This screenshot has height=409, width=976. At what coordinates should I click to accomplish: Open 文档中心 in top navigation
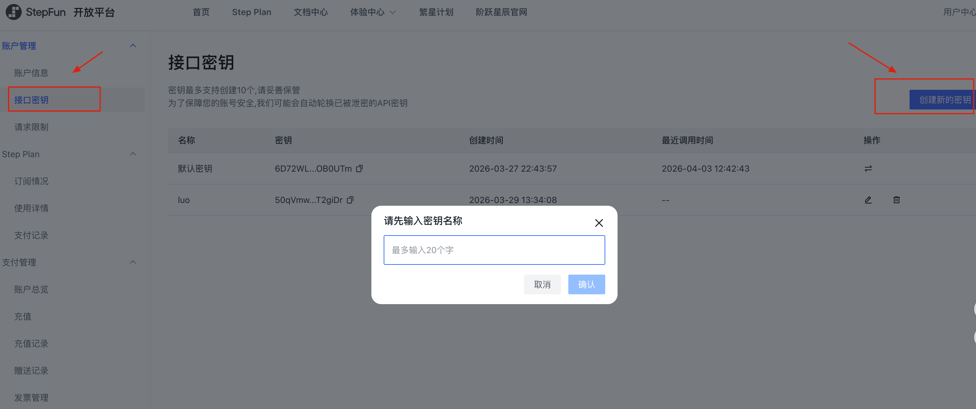click(x=311, y=12)
